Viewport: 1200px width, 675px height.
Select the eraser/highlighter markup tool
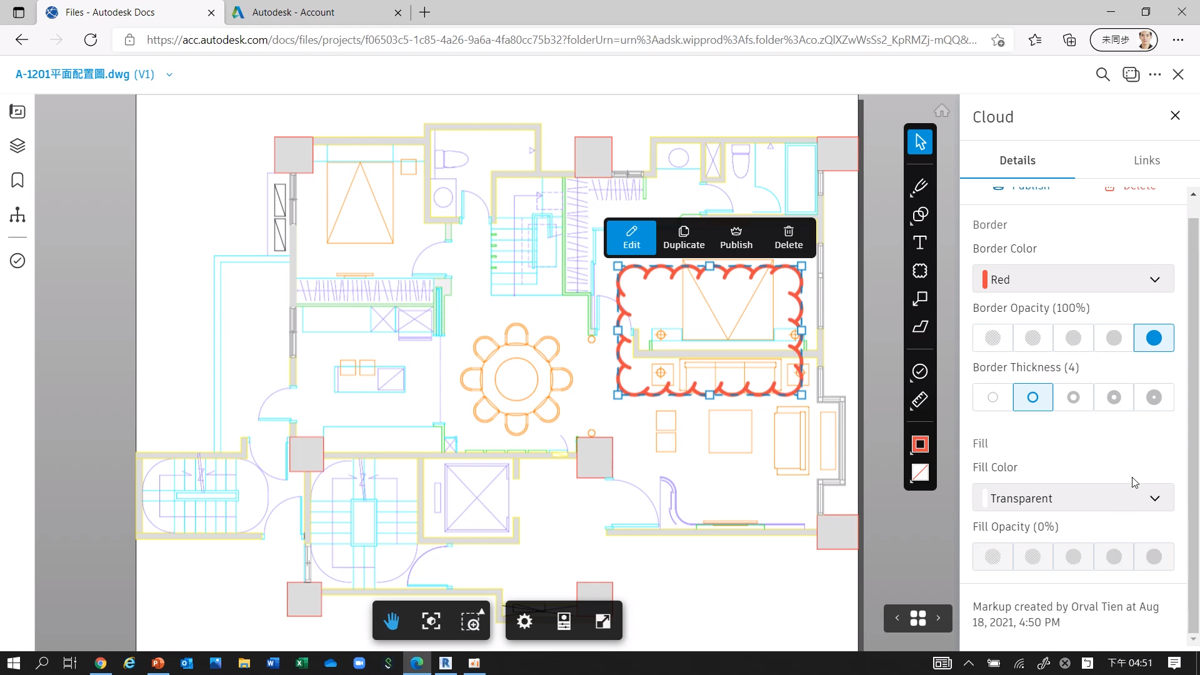[920, 327]
